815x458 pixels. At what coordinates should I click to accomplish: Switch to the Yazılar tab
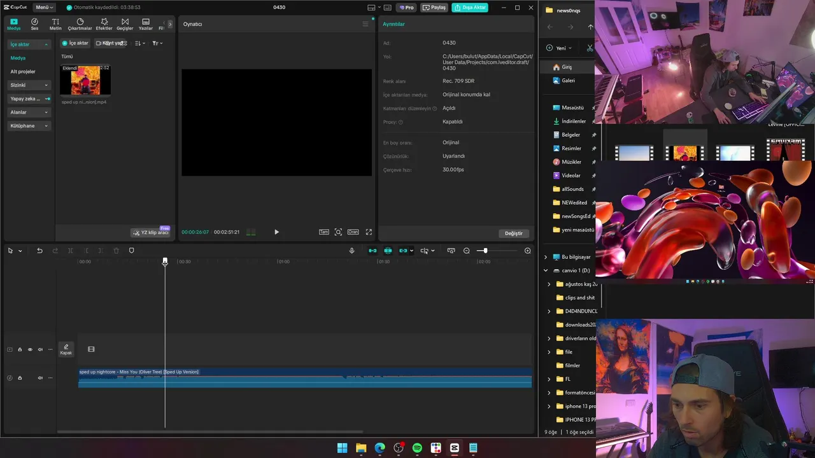click(146, 24)
